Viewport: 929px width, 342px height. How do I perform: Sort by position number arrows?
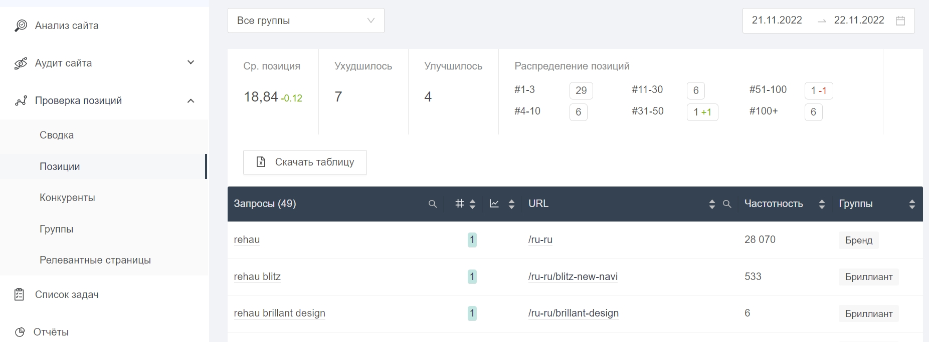pos(472,204)
